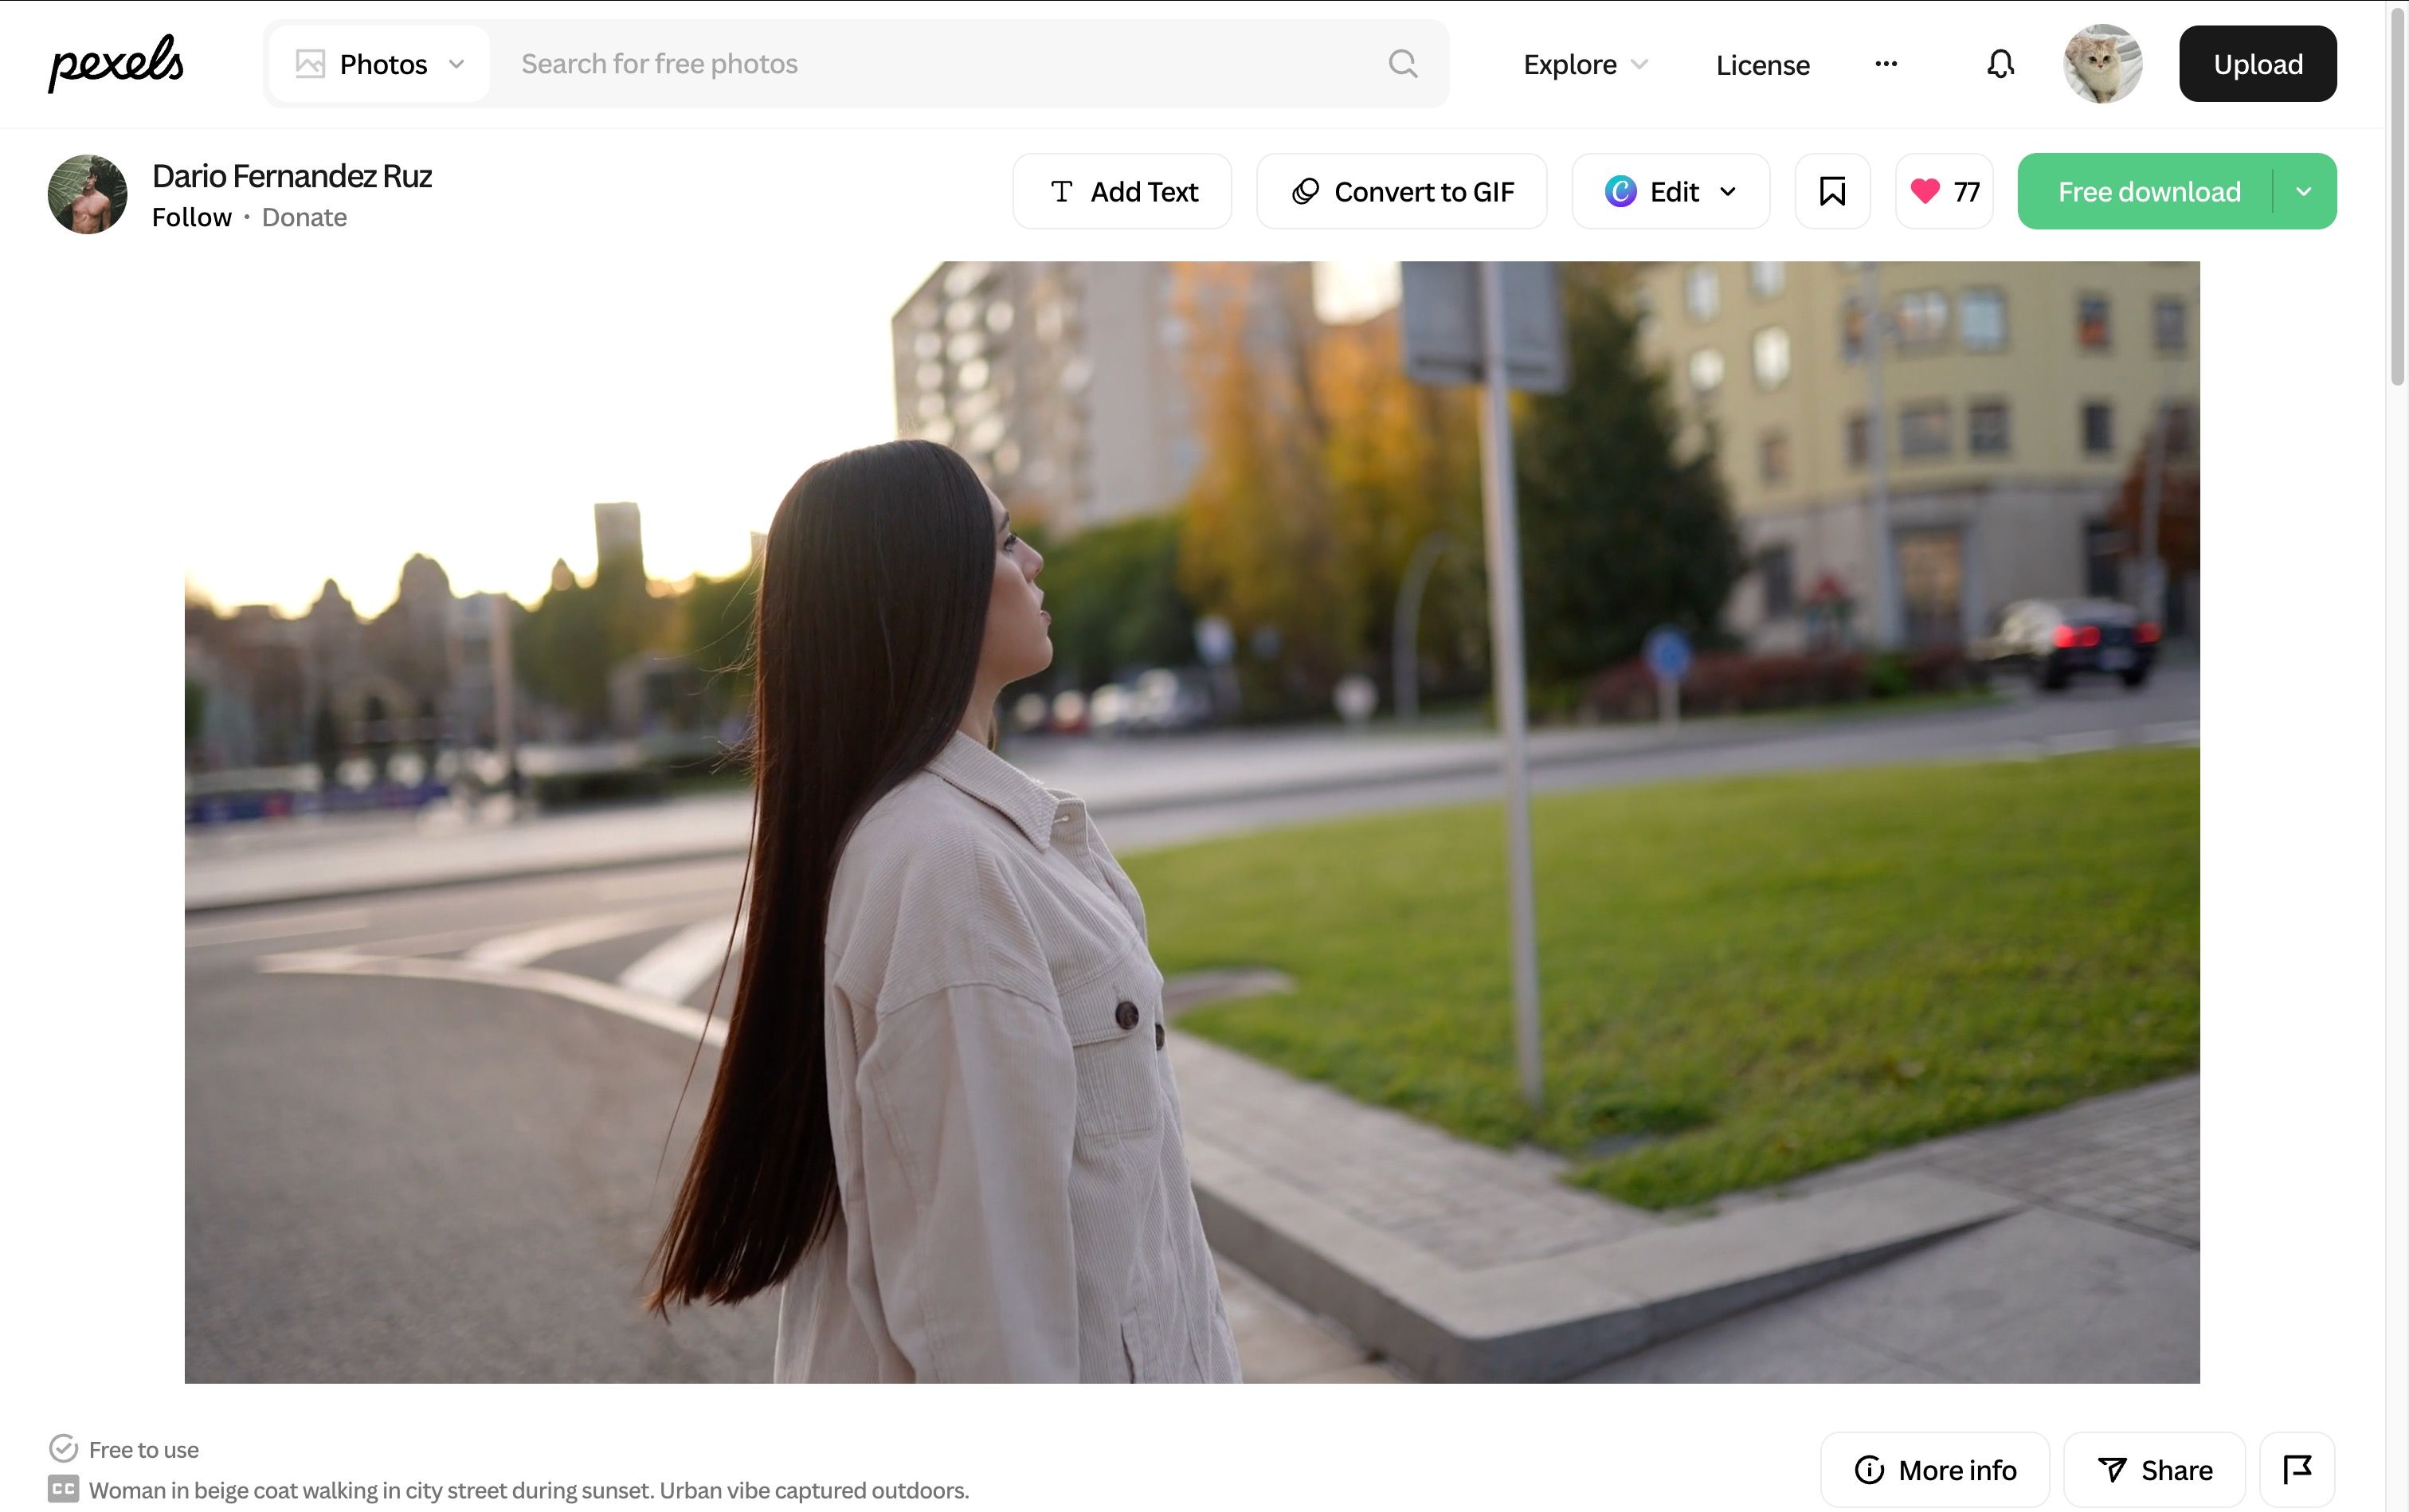Image resolution: width=2409 pixels, height=1512 pixels.
Task: Open the user profile cat avatar
Action: (x=2102, y=64)
